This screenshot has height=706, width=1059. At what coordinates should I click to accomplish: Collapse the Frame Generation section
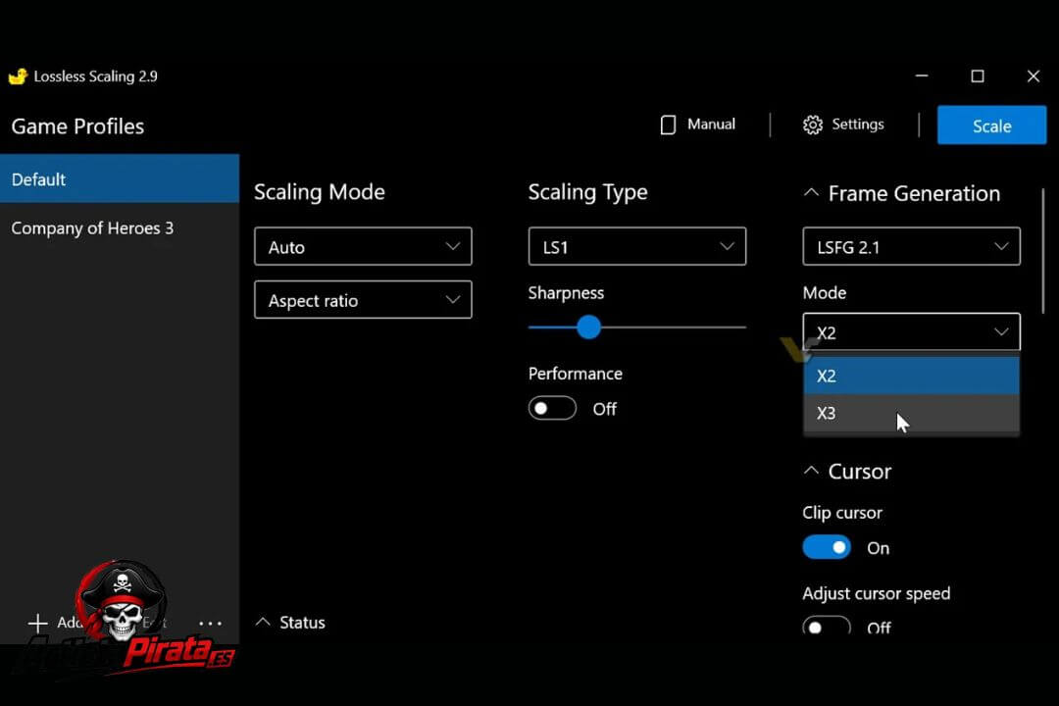pos(811,193)
